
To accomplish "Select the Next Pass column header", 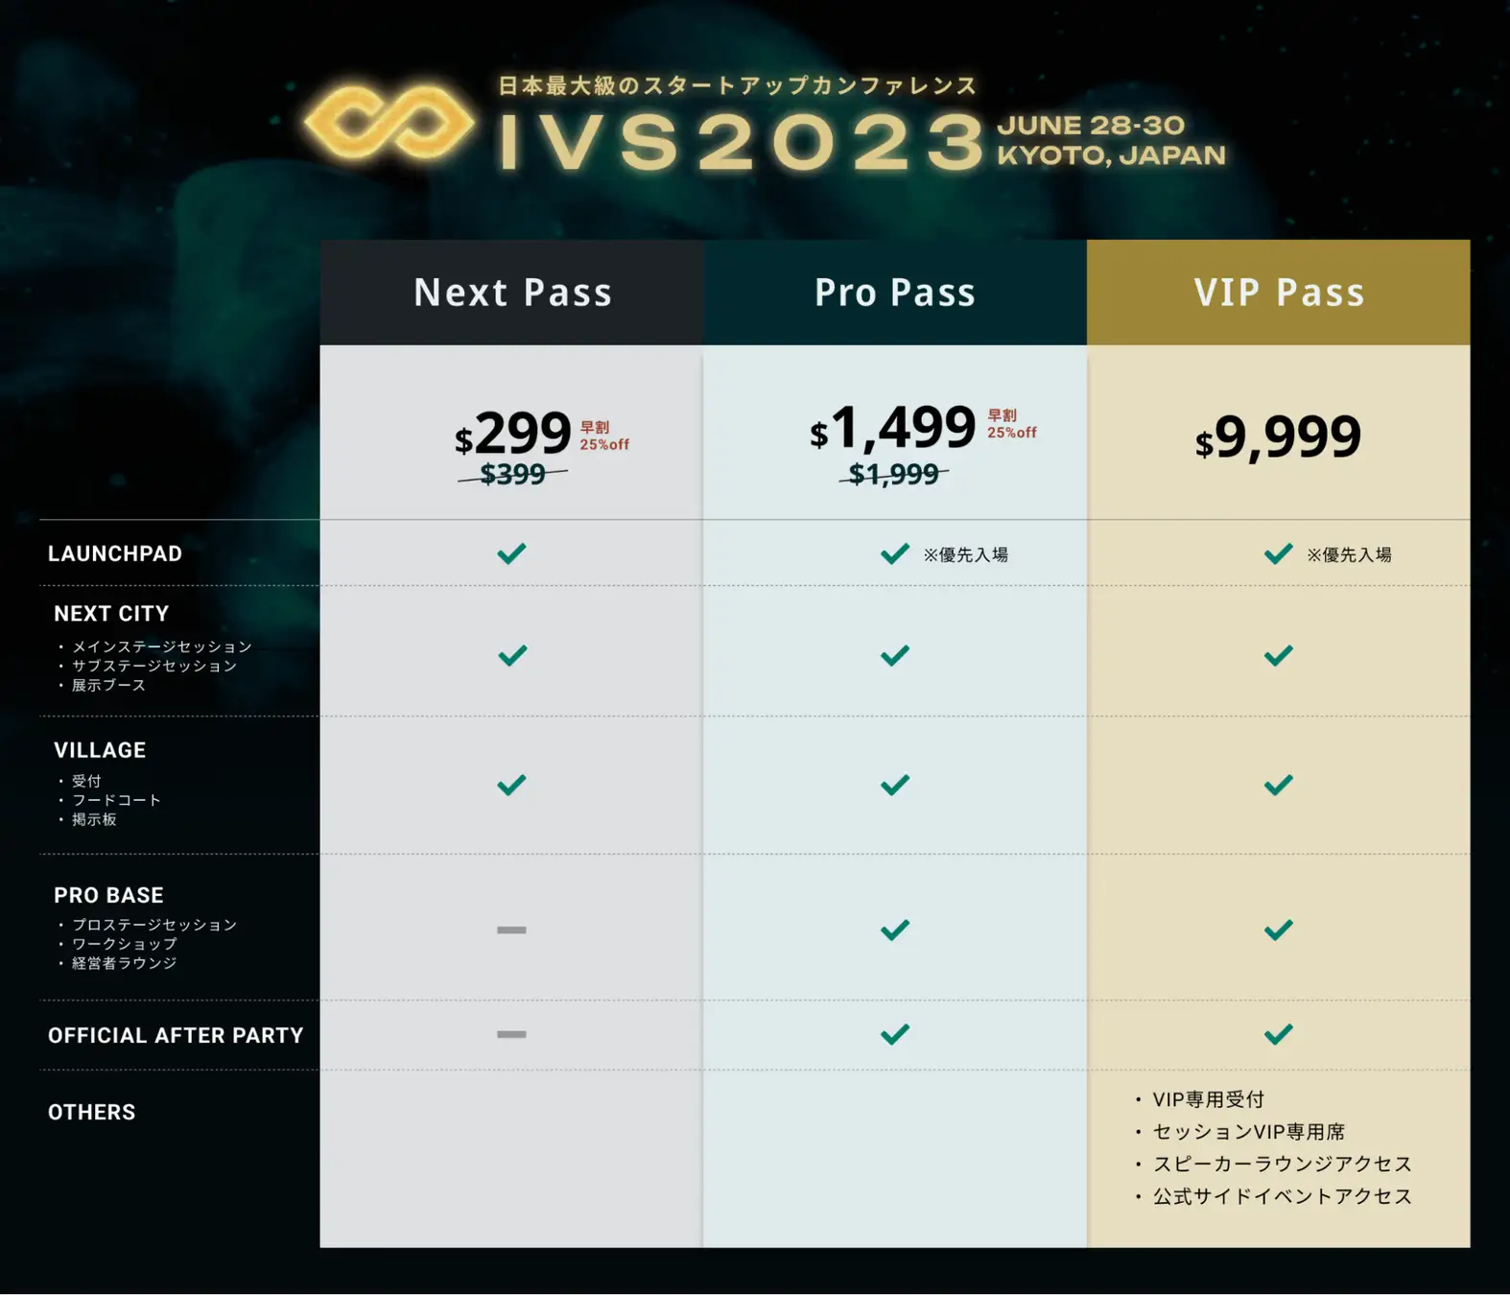I will pos(511,293).
